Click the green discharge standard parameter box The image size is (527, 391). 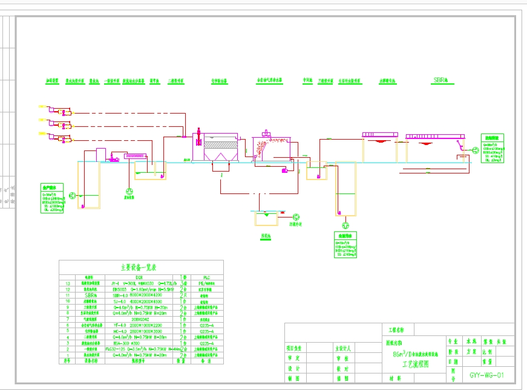coord(493,148)
